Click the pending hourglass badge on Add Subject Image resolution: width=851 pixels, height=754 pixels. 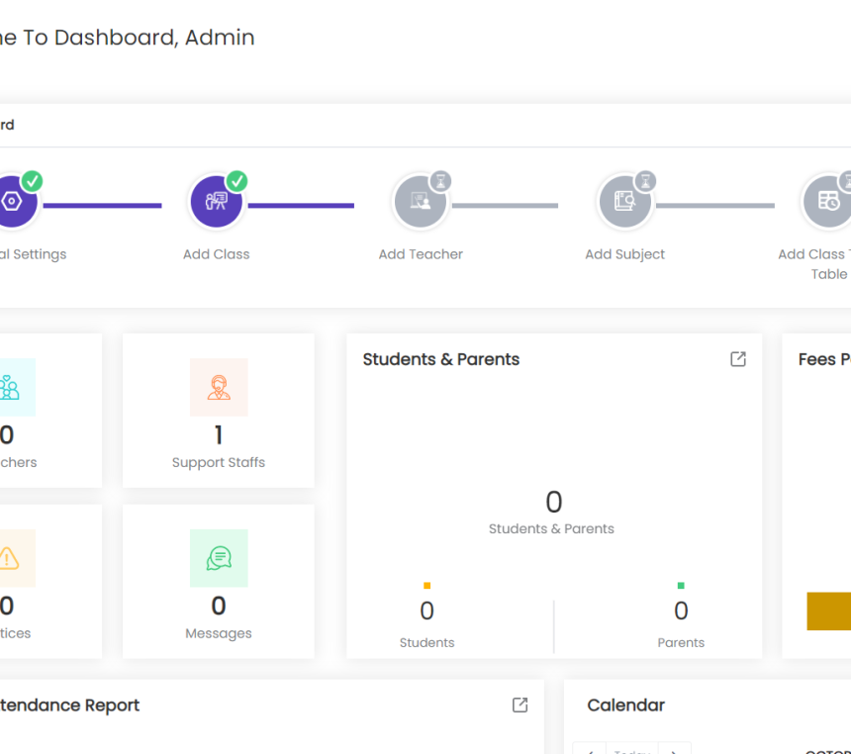tap(645, 181)
